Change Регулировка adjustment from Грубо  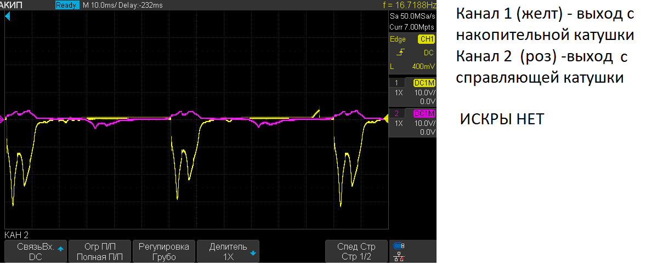click(164, 251)
